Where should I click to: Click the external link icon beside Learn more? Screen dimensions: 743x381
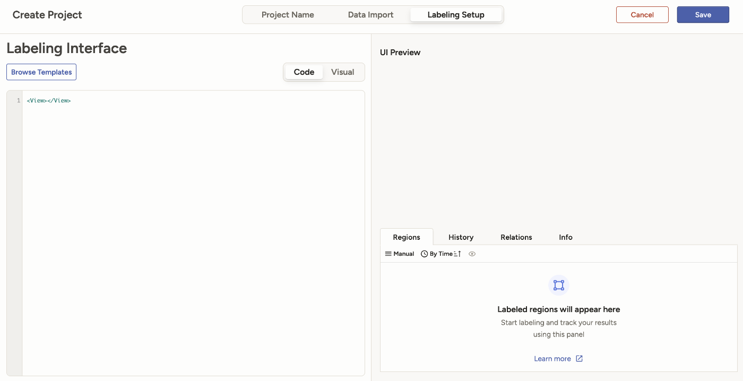pyautogui.click(x=580, y=359)
